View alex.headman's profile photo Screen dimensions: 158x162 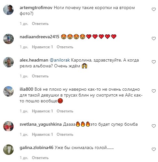[x=8, y=62]
